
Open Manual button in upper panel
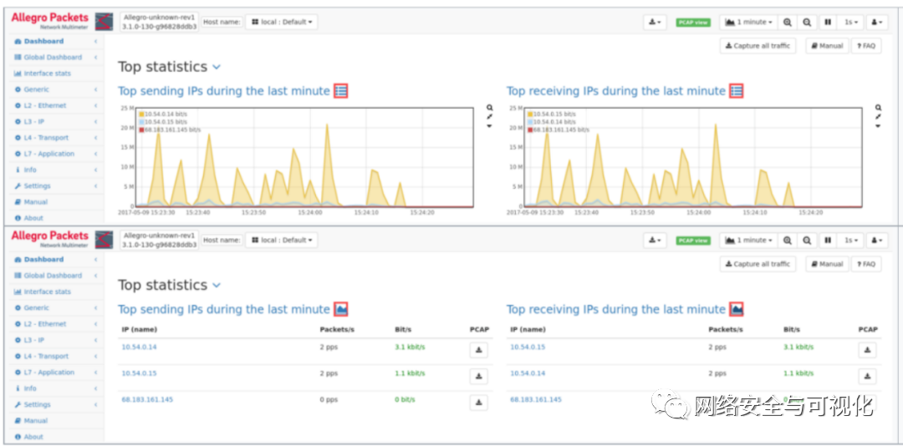pyautogui.click(x=827, y=46)
